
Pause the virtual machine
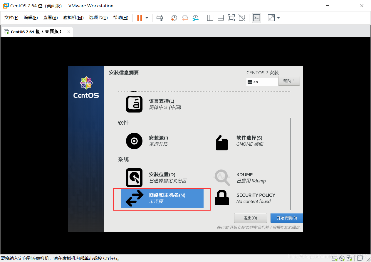coord(140,18)
